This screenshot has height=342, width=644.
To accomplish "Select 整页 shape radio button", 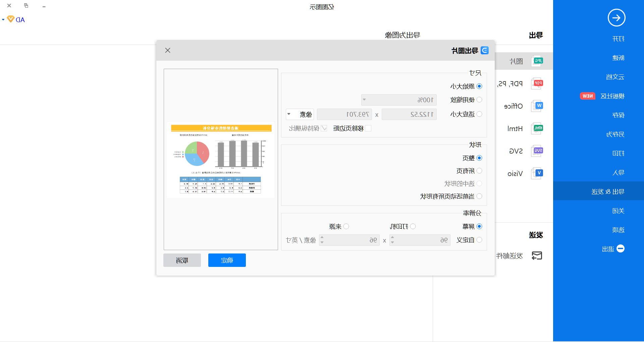I will click(479, 158).
